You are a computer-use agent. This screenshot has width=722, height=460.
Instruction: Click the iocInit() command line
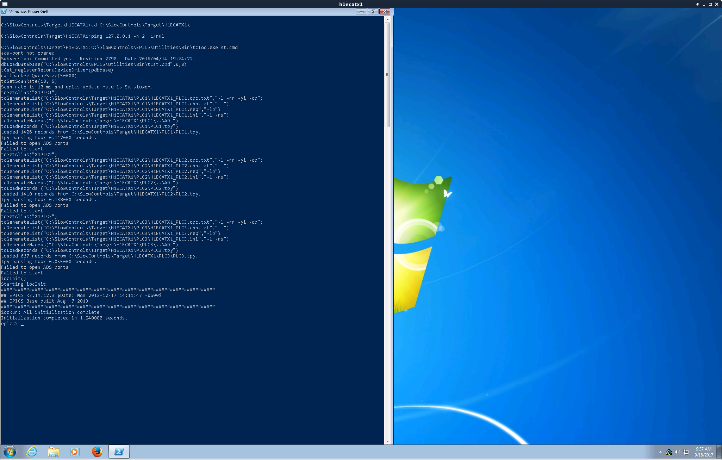13,279
